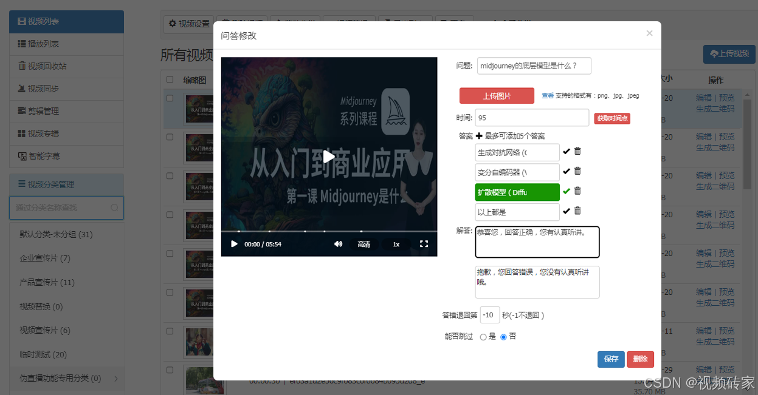The width and height of the screenshot is (758, 395).
Task: Click the red 删除 button
Action: (x=641, y=359)
